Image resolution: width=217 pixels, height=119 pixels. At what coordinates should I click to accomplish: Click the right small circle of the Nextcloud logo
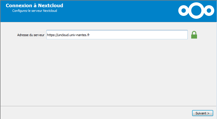click(x=209, y=11)
